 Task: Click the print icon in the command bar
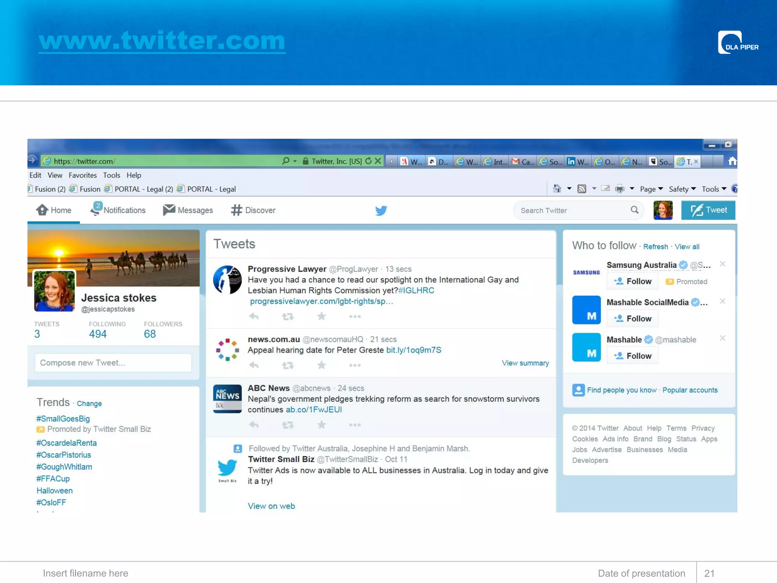pyautogui.click(x=620, y=189)
